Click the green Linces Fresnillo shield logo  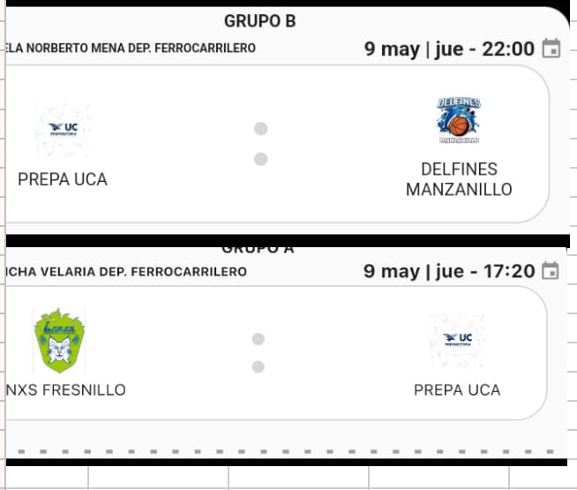click(59, 341)
